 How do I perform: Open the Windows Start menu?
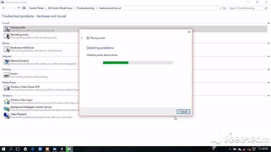click(x=3, y=149)
